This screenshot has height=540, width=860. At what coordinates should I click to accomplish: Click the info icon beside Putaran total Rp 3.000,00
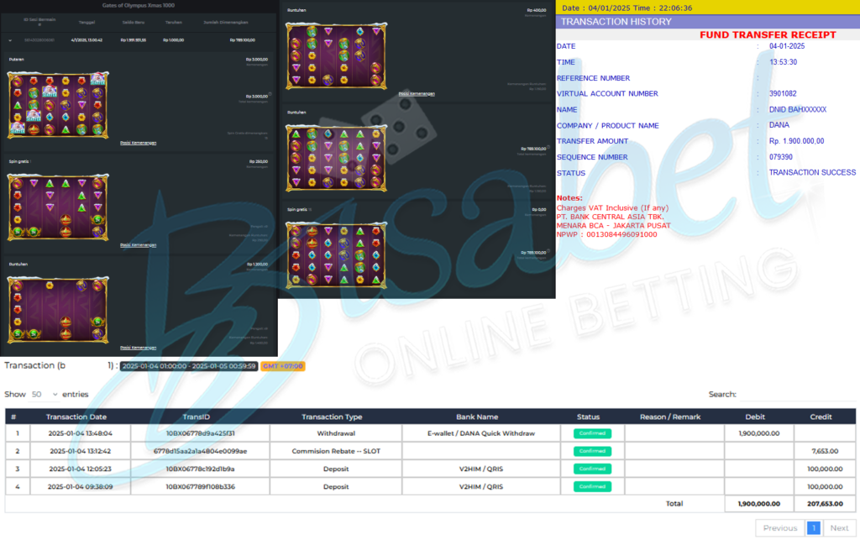(270, 94)
